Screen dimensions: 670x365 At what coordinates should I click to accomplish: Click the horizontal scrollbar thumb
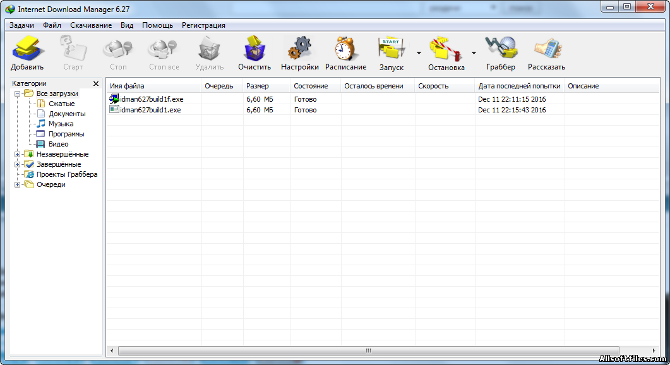[x=369, y=350]
